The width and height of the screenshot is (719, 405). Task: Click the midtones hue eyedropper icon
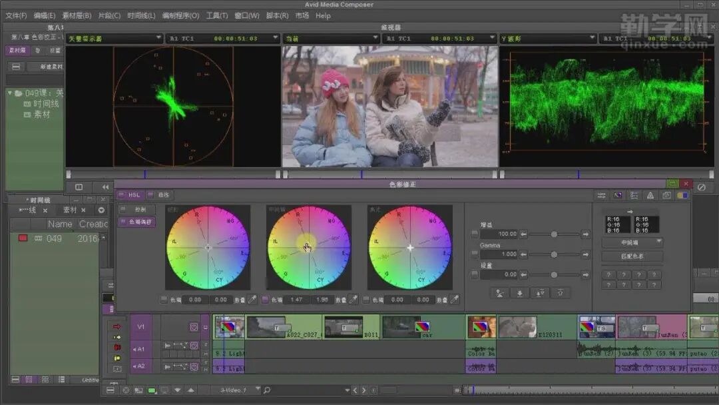click(x=354, y=300)
